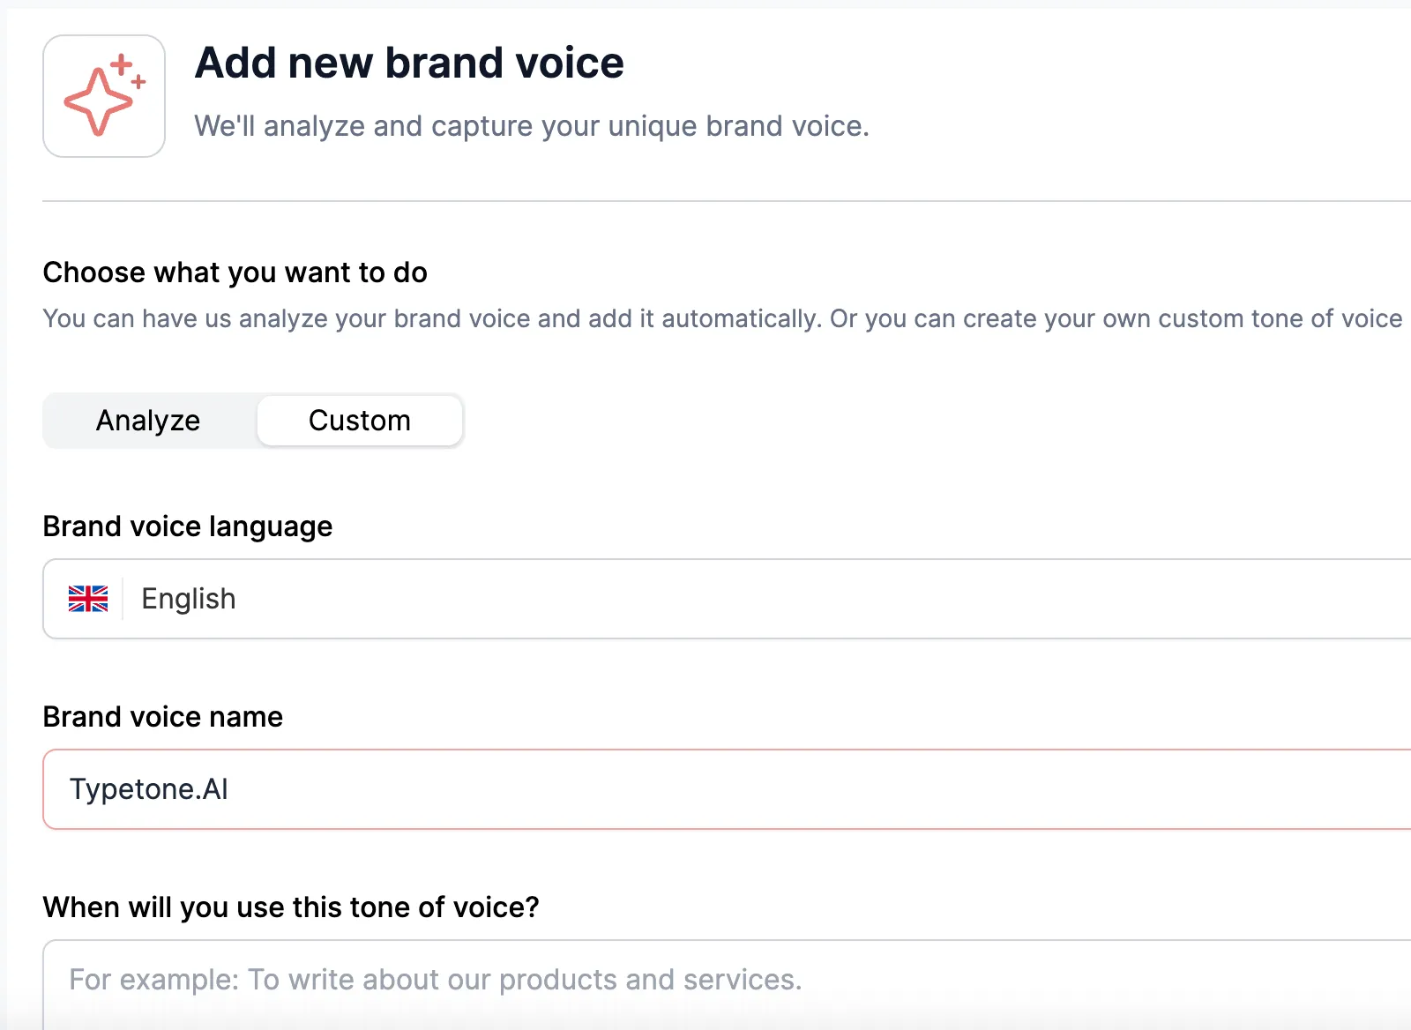Click the Add new brand voice heading
The height and width of the screenshot is (1030, 1411).
coord(409,62)
